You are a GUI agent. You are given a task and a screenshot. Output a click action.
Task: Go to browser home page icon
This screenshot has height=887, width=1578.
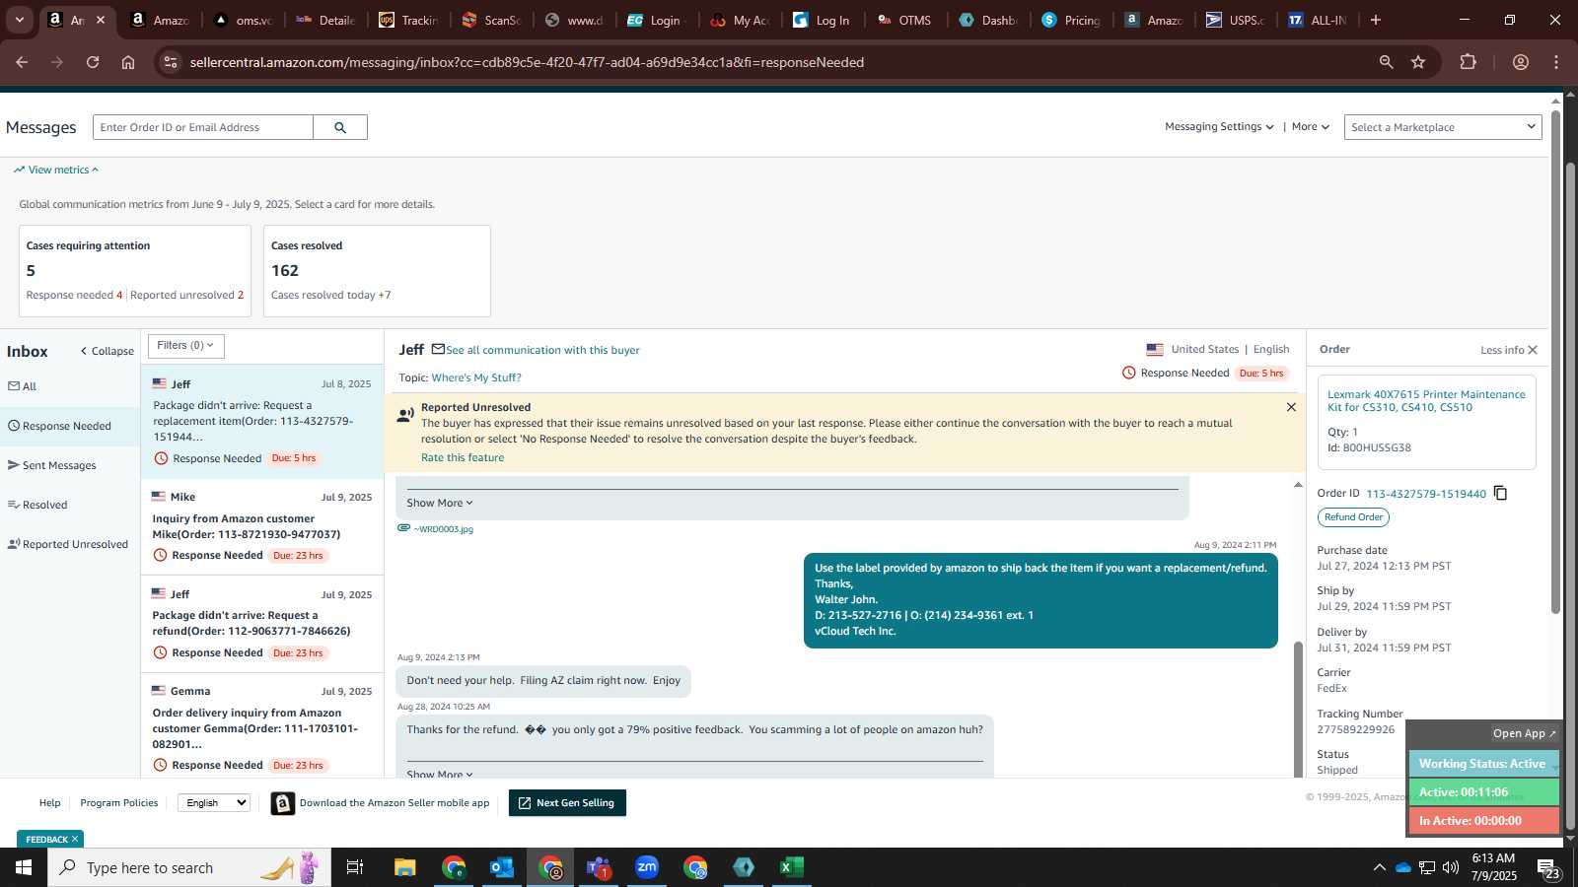[128, 62]
